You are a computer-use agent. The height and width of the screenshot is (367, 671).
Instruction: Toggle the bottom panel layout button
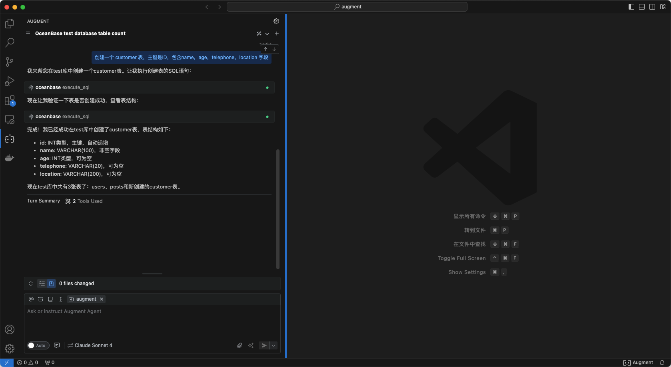pos(642,7)
